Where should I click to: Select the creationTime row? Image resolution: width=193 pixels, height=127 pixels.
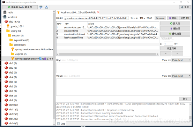[107, 31]
